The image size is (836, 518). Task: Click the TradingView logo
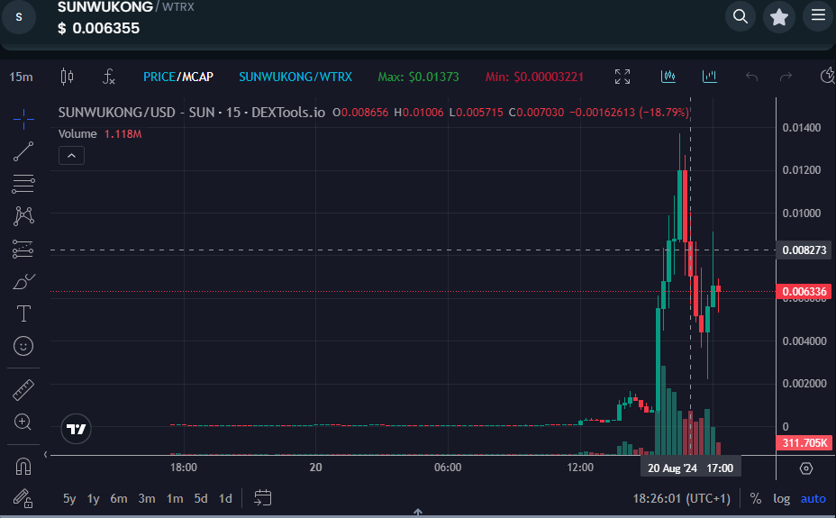(x=77, y=429)
